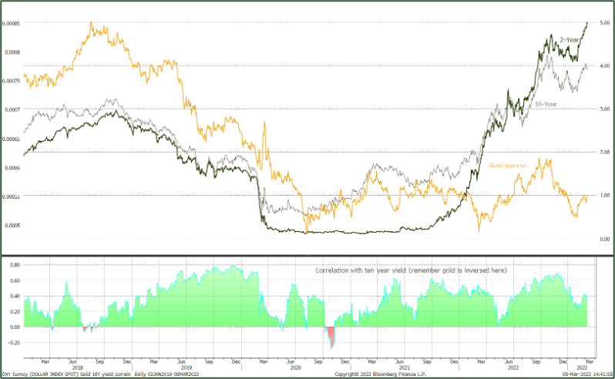Click the 0.00085 left axis value
The height and width of the screenshot is (379, 615).
(11, 24)
